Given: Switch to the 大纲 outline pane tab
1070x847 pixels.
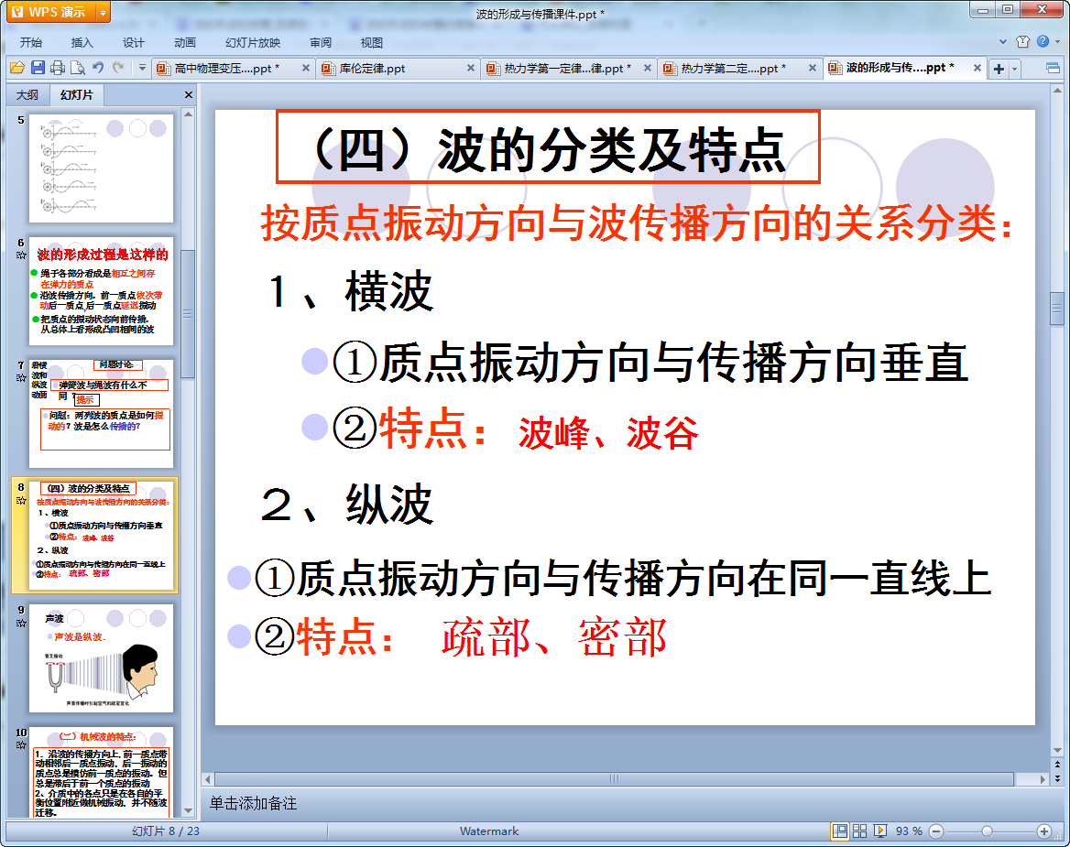Looking at the screenshot, I should pyautogui.click(x=27, y=95).
